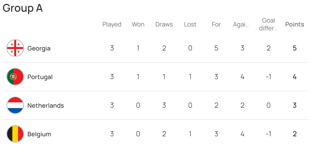
Task: Click the Belgium flag icon
Action: [15, 134]
